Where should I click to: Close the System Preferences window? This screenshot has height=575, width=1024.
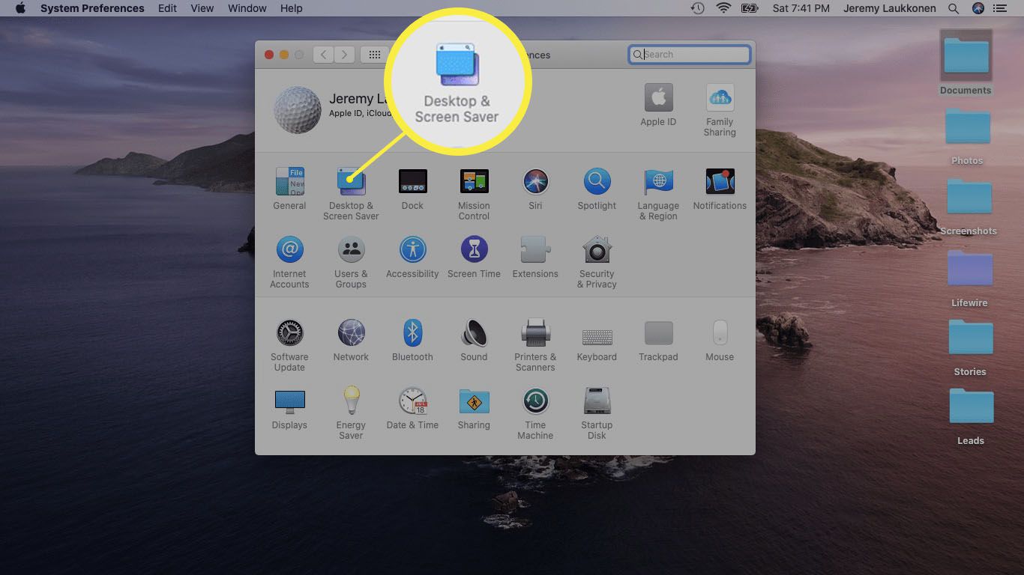click(269, 55)
